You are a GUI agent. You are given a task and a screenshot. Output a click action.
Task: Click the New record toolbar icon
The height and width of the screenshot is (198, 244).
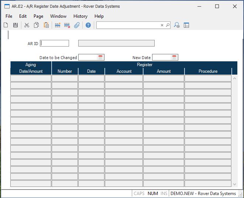[6, 25]
